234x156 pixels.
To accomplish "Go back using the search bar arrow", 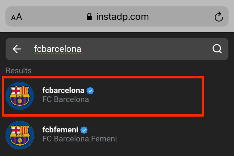I will coord(17,49).
